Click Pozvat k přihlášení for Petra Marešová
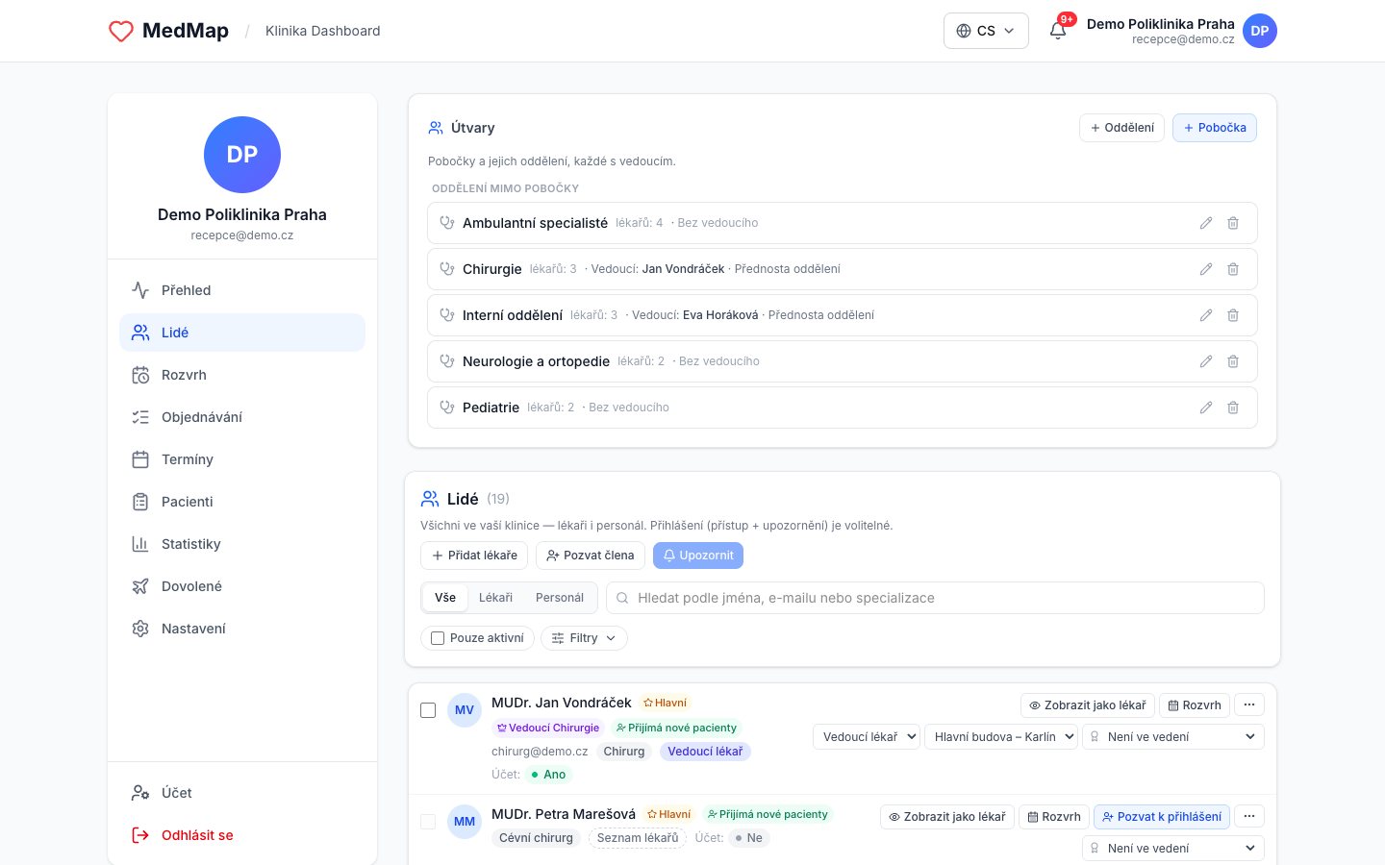Screen dimensions: 1385x865 click(x=1162, y=817)
